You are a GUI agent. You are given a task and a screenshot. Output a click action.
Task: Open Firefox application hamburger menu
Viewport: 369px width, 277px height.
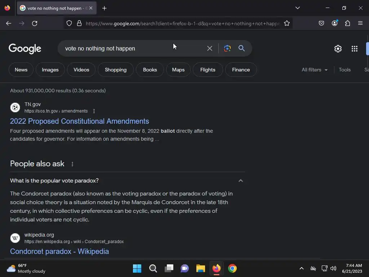pos(360,23)
